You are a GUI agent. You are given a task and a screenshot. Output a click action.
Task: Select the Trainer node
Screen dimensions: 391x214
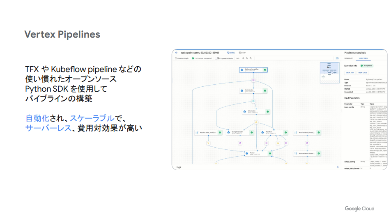(x=258, y=153)
